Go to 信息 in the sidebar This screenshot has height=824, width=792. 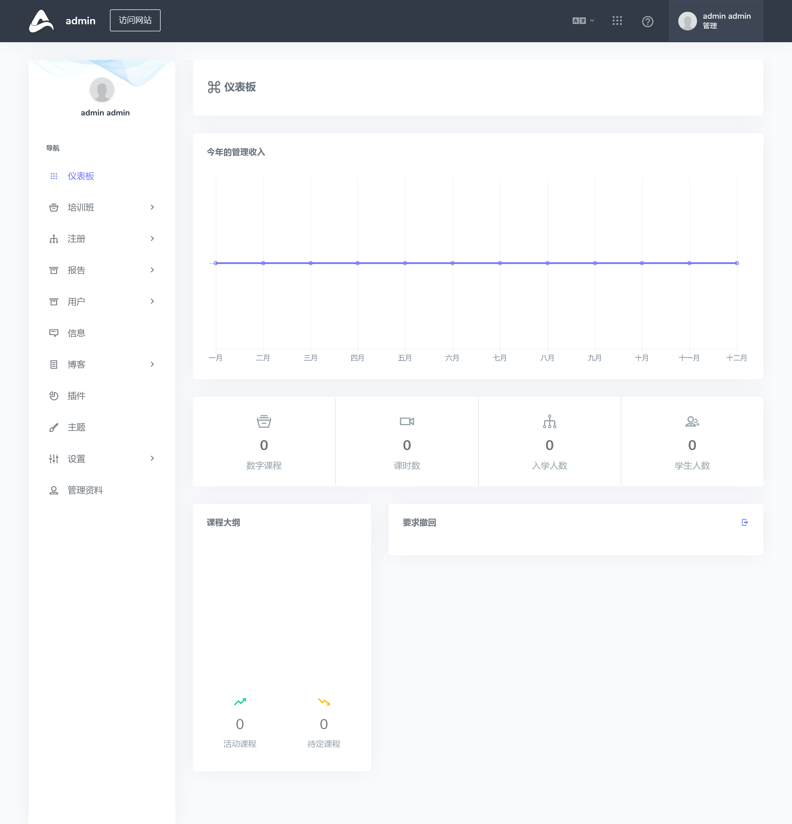point(77,333)
